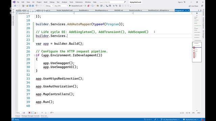Click the split editor plus icon
The height and width of the screenshot is (121, 216).
(x=197, y=13)
